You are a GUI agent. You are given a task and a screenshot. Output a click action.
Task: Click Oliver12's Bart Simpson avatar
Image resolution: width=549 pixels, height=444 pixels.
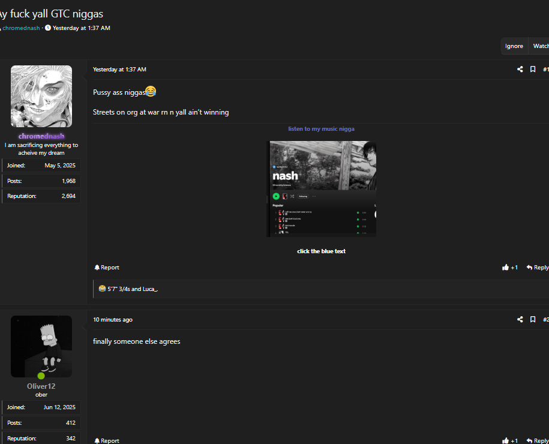[x=41, y=346]
